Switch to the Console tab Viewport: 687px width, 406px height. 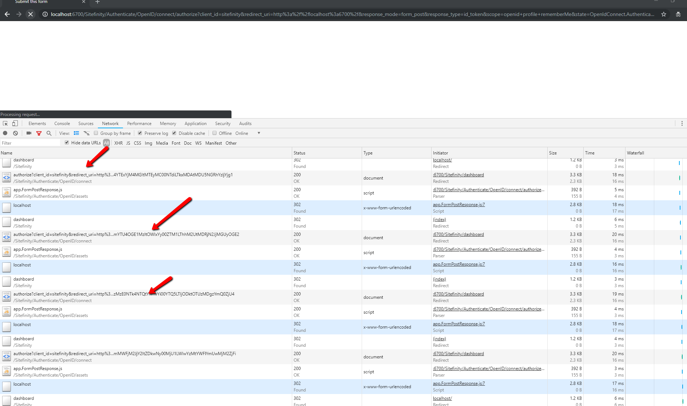click(x=62, y=124)
